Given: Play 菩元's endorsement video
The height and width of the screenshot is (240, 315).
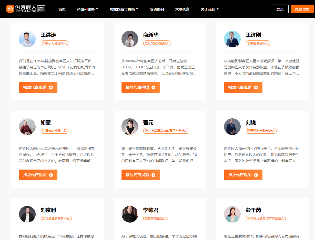Looking at the screenshot, I should point(141,175).
